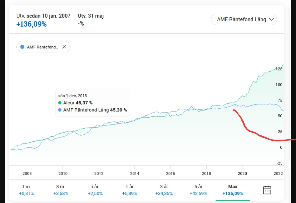The height and width of the screenshot is (203, 296).
Task: Expand the AMF Räntefond Lång dropdown
Action: point(244,19)
